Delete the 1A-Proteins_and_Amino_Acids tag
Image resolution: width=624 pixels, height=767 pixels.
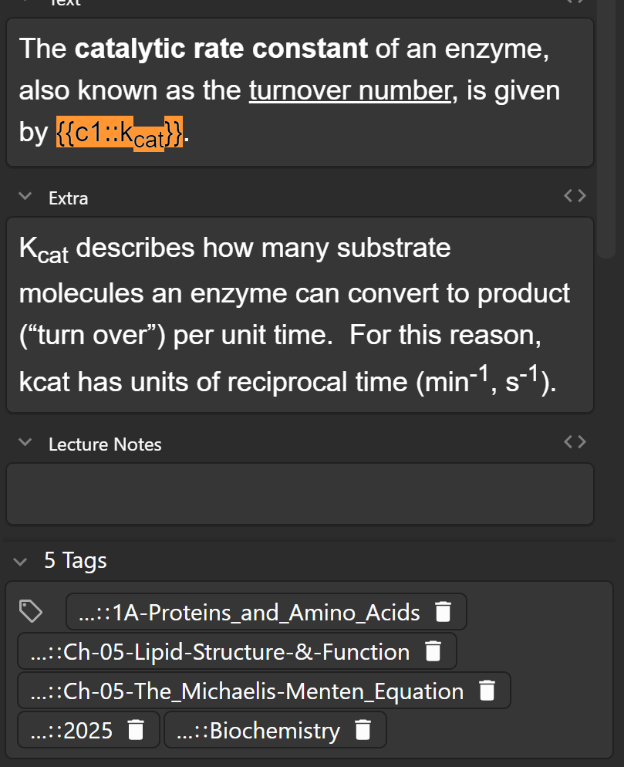click(x=443, y=613)
